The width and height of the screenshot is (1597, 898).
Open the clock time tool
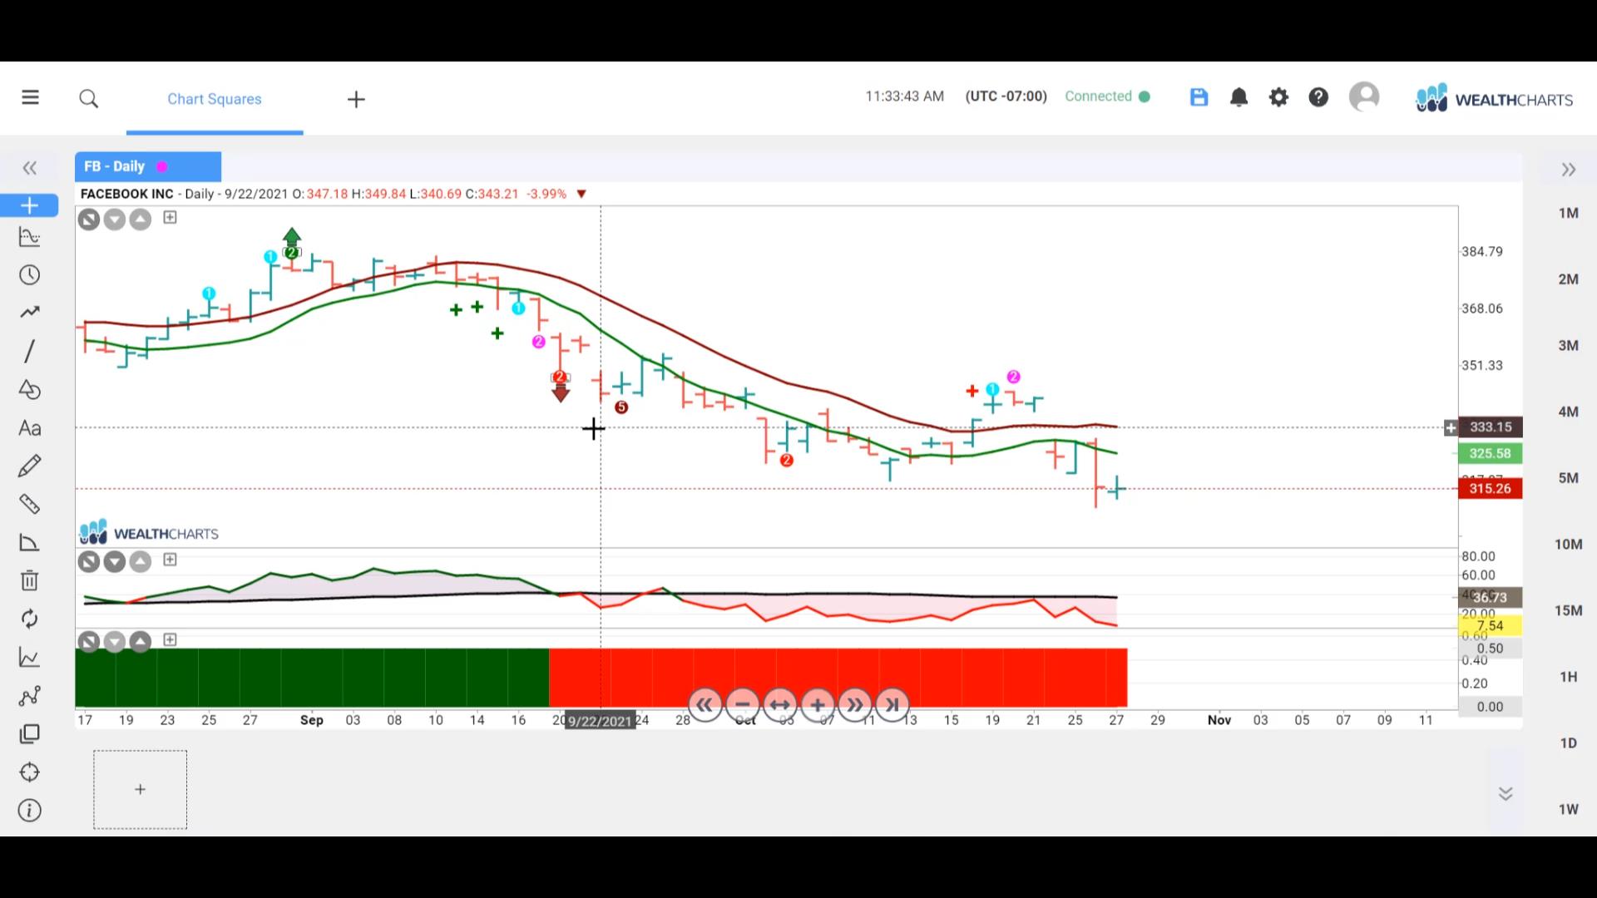coord(29,275)
